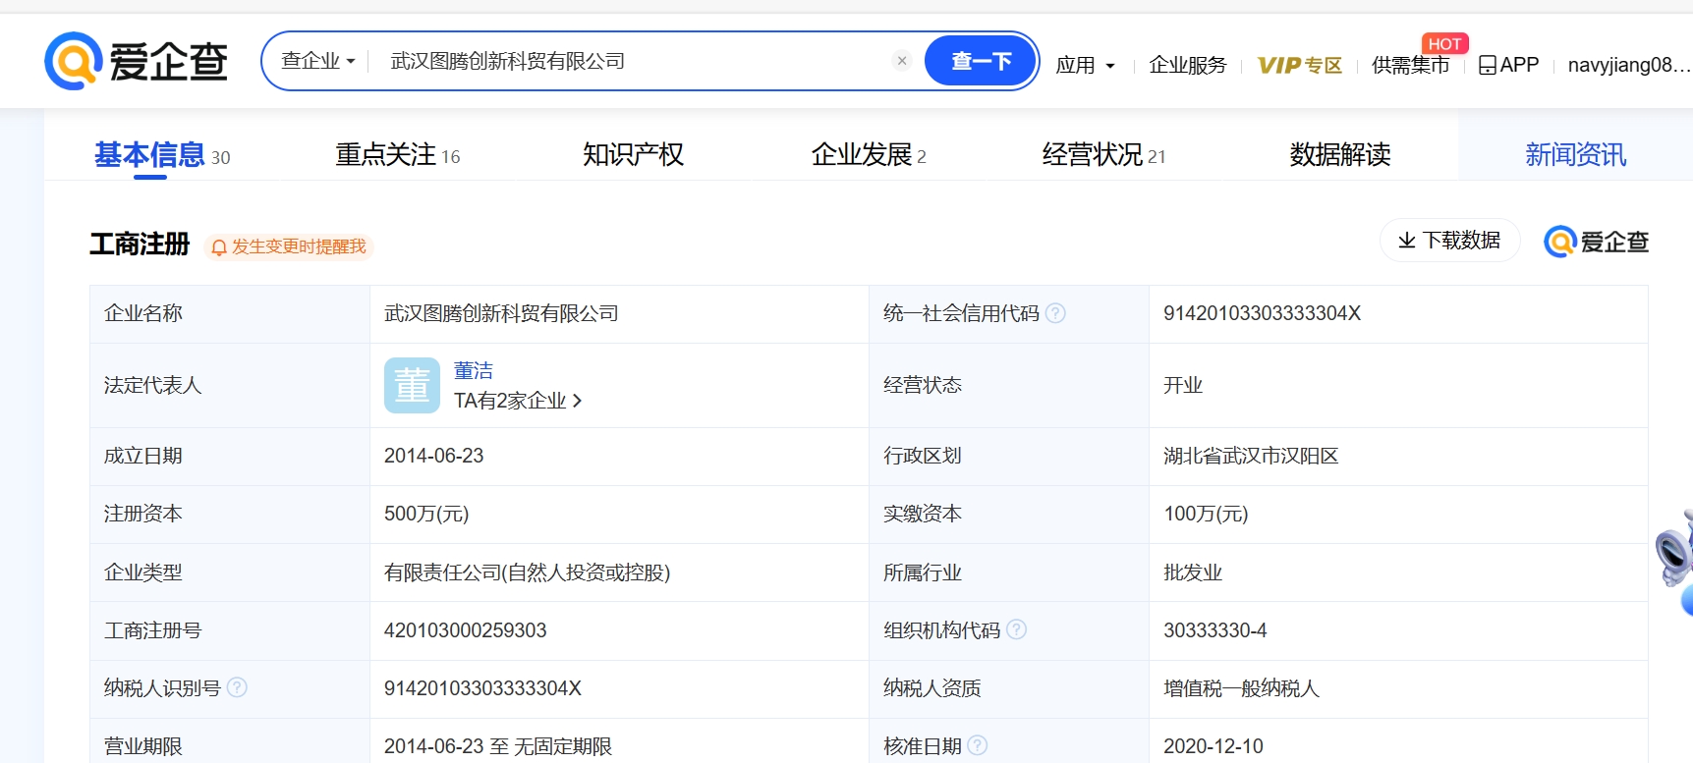Image resolution: width=1693 pixels, height=763 pixels.
Task: Open legal representative 董洁's profile
Action: tap(474, 370)
